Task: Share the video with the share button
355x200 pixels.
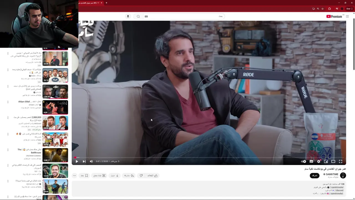Action: 129,176
